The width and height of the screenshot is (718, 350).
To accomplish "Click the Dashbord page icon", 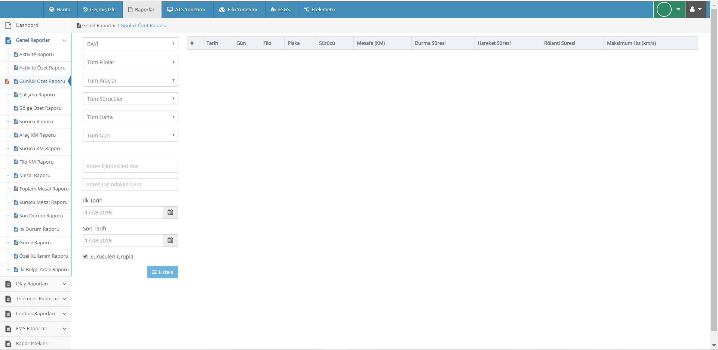I will click(x=8, y=25).
